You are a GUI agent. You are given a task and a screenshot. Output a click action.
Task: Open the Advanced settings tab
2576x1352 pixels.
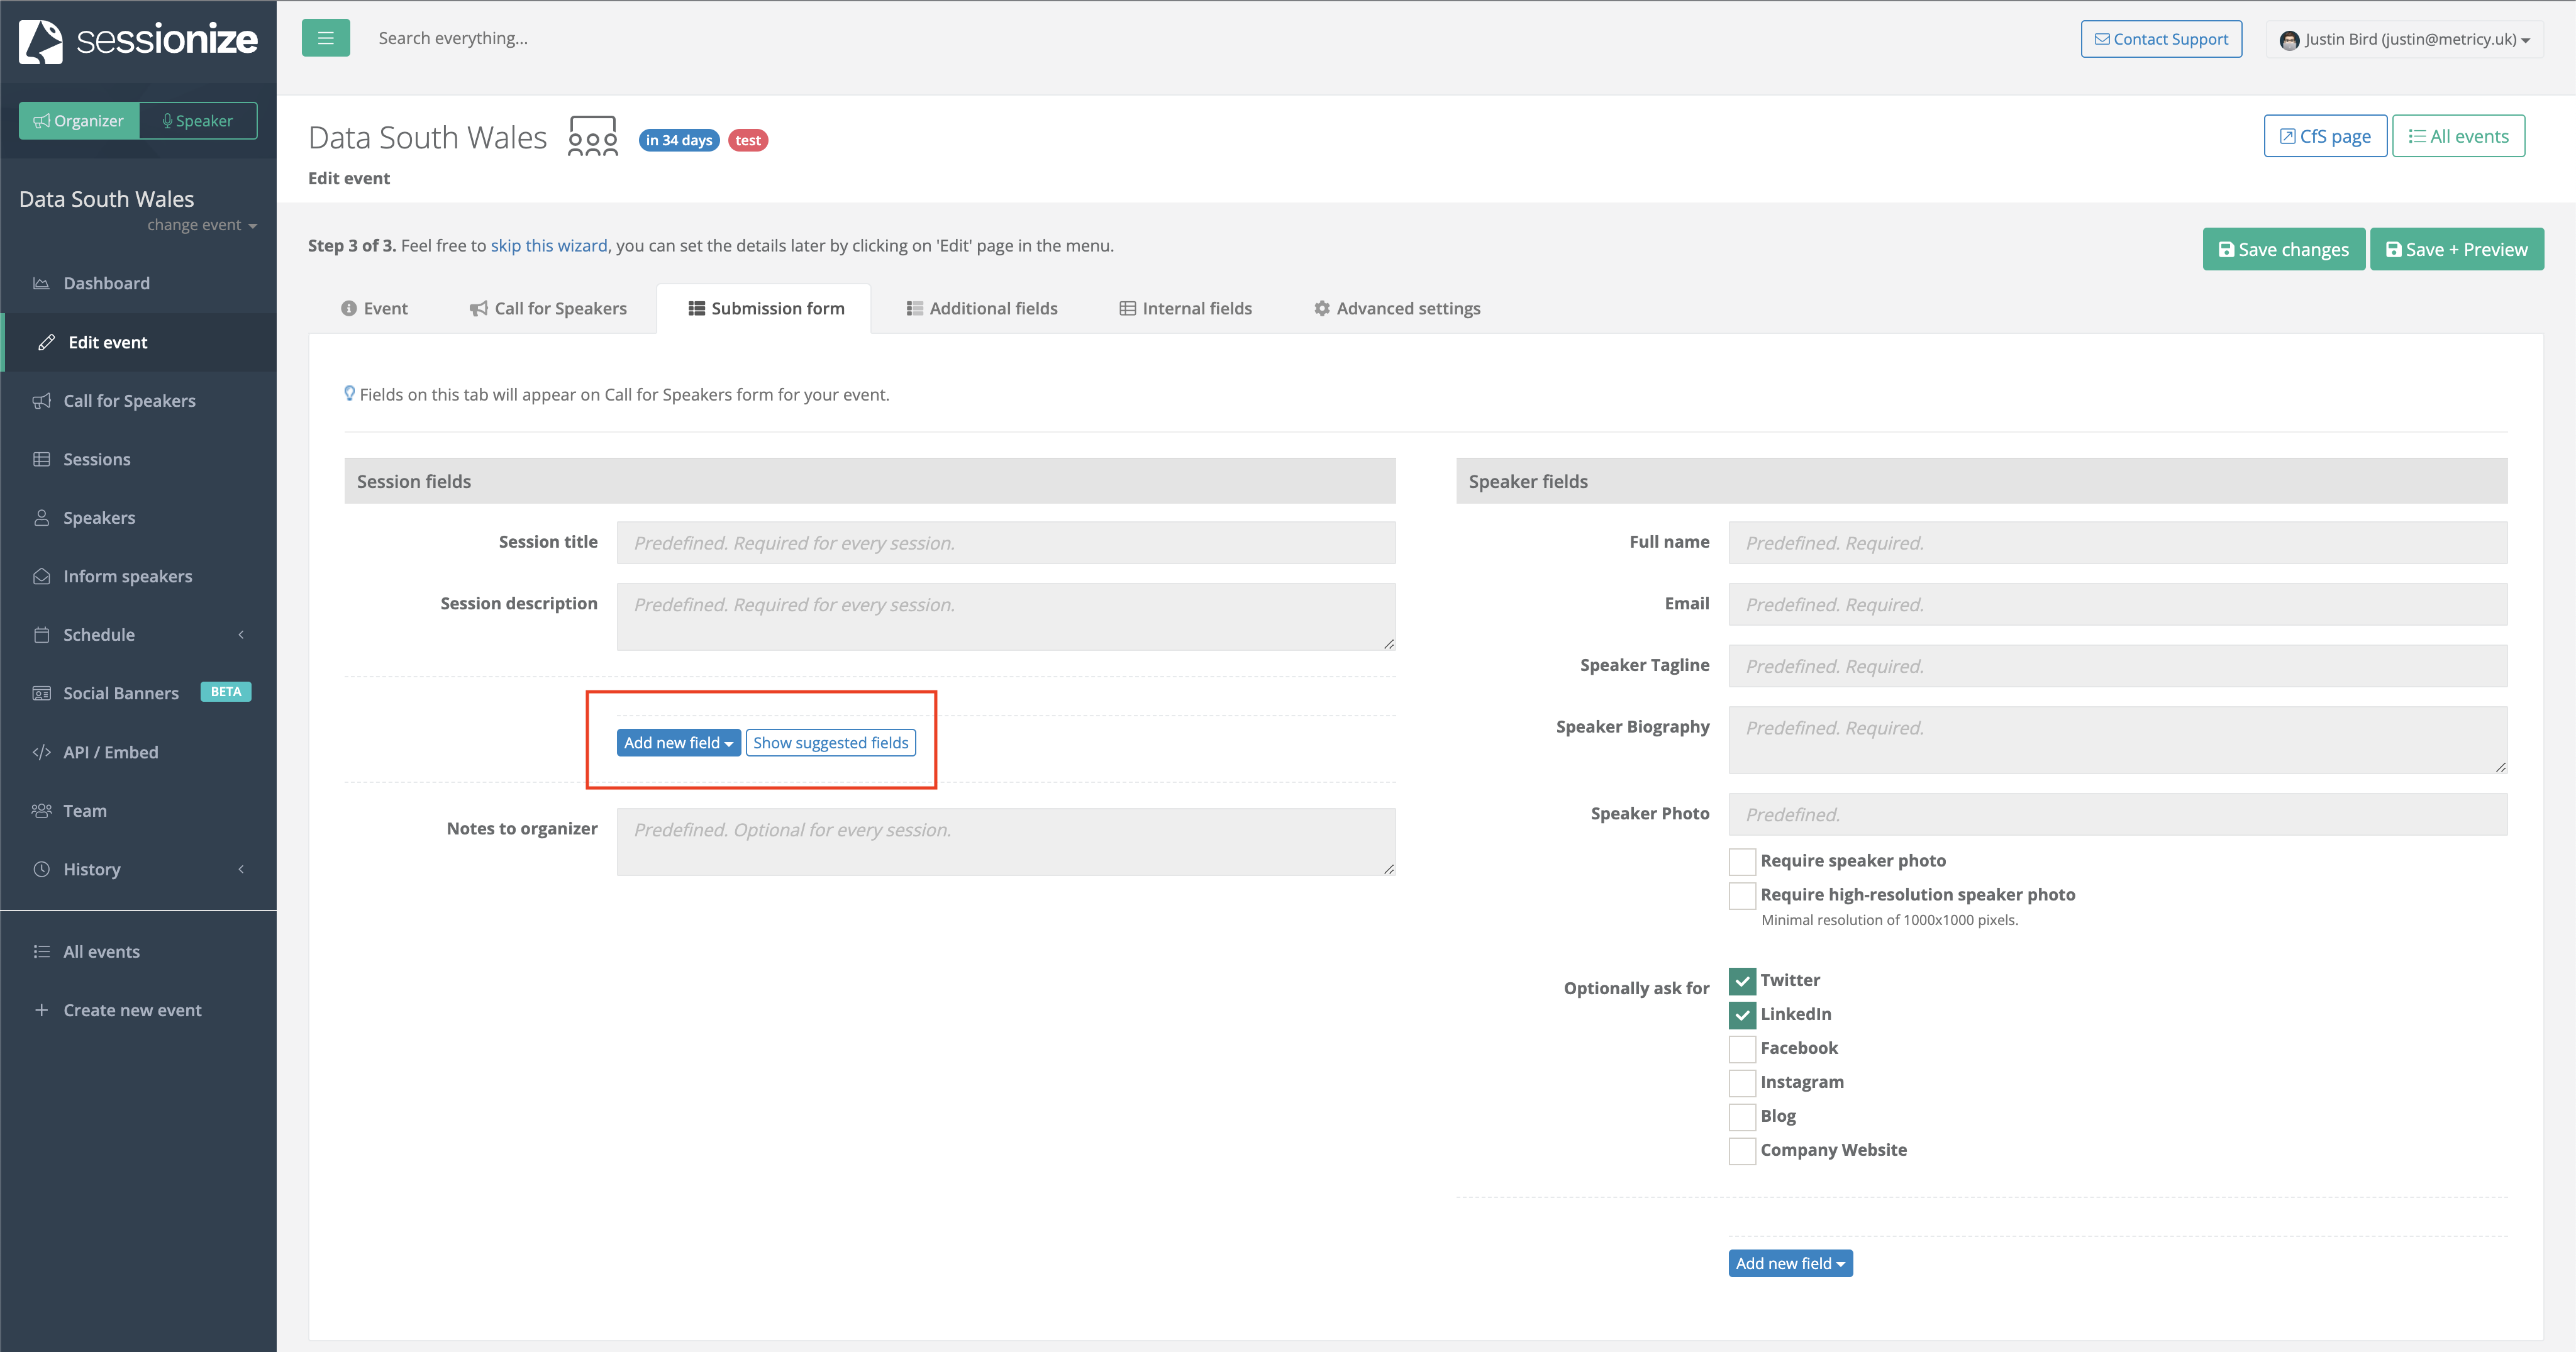1396,308
